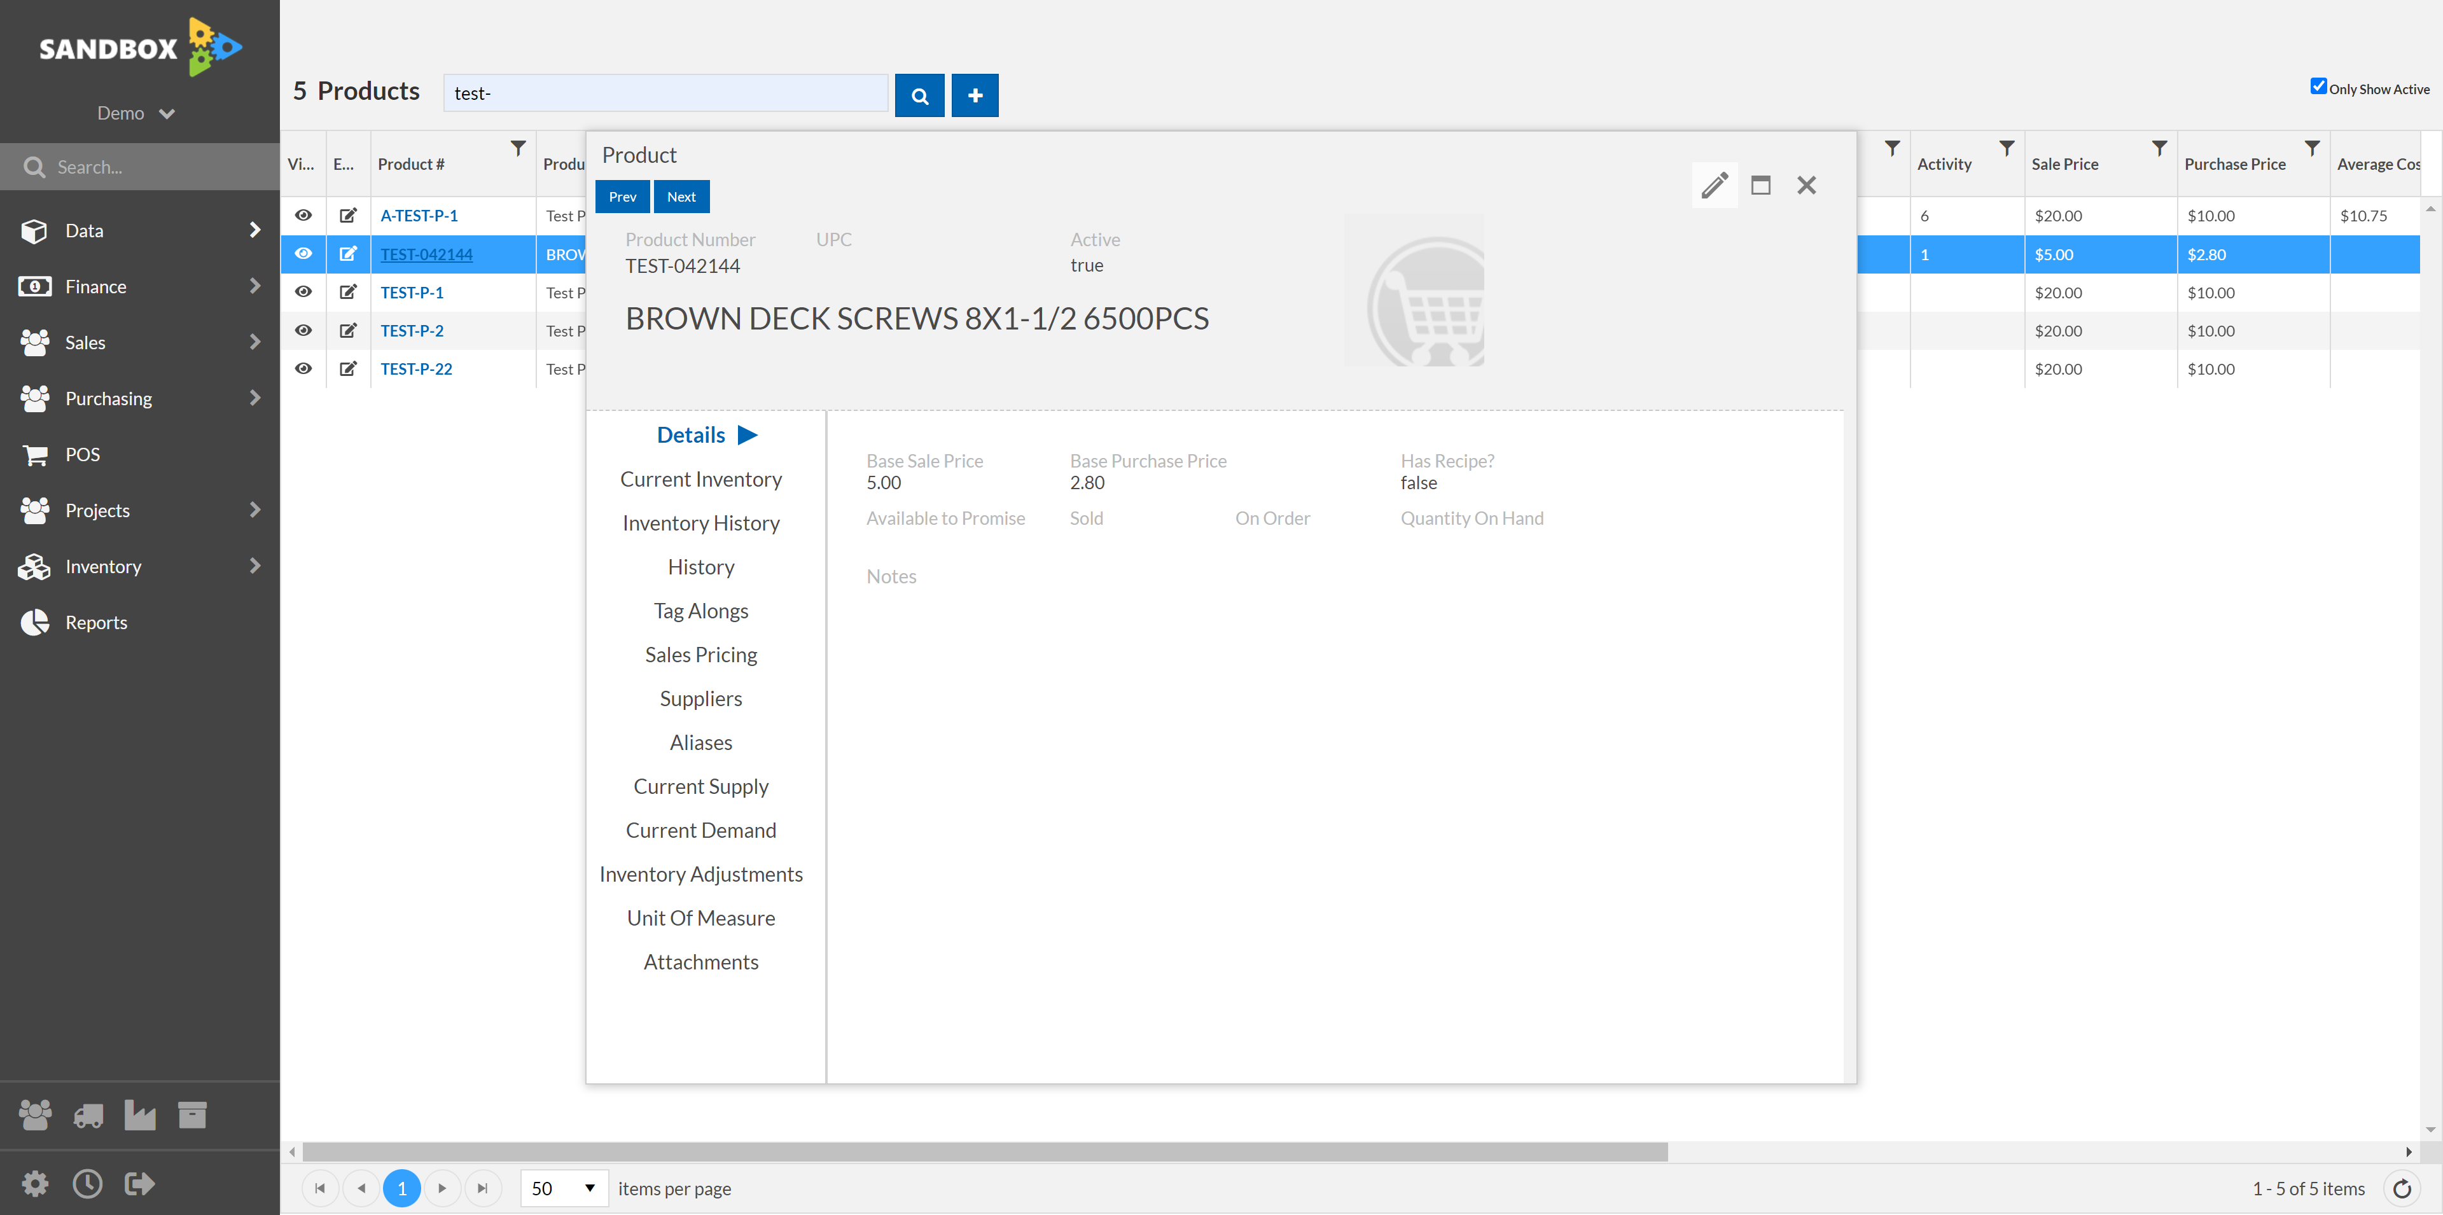Viewport: 2443px width, 1215px height.
Task: Expand the Finance menu in sidebar
Action: 141,286
